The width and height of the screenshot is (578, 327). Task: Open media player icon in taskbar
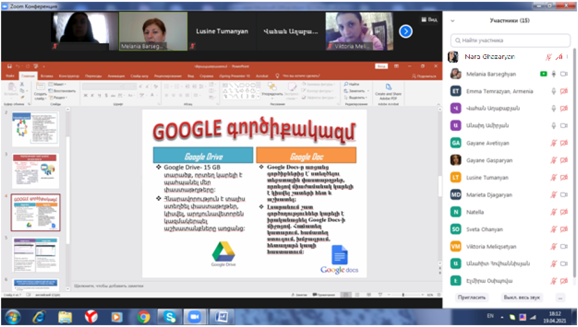coord(117,317)
